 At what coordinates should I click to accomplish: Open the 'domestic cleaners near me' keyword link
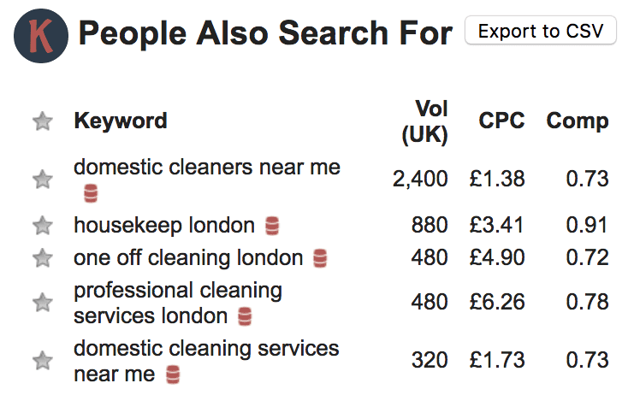coord(206,168)
